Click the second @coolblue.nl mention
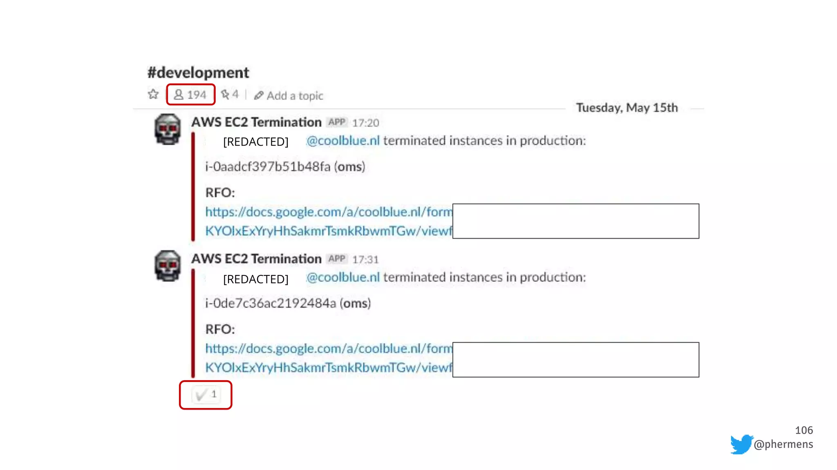The height and width of the screenshot is (470, 837). pos(343,277)
